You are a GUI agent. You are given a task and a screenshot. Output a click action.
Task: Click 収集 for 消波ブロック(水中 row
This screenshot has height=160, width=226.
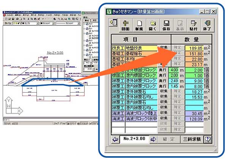pos(164,118)
